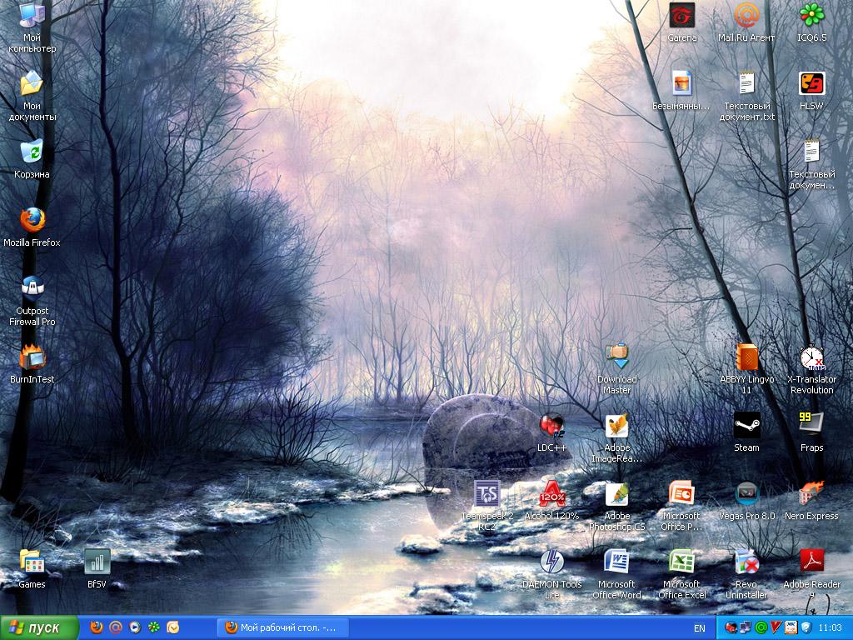This screenshot has height=640, width=853.
Task: Select the Fraps desktop shortcut
Action: [x=811, y=425]
